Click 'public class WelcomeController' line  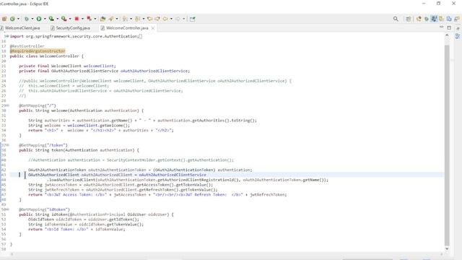46,56
